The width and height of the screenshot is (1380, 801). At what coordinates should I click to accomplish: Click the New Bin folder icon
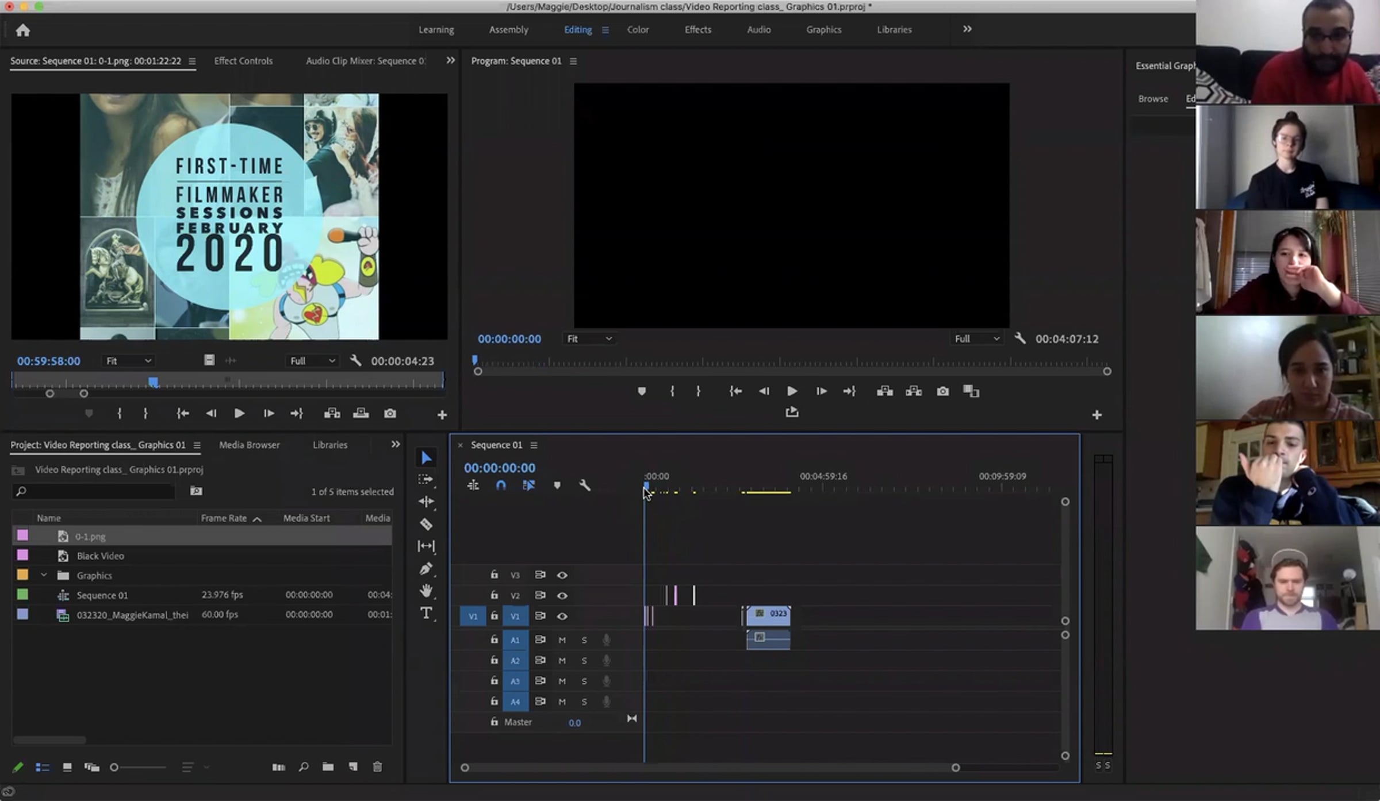point(328,767)
